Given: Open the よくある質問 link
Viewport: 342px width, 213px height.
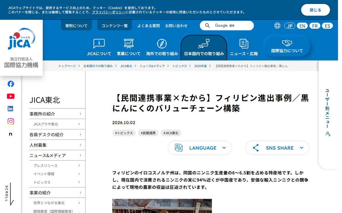Looking at the screenshot, I should [x=148, y=26].
